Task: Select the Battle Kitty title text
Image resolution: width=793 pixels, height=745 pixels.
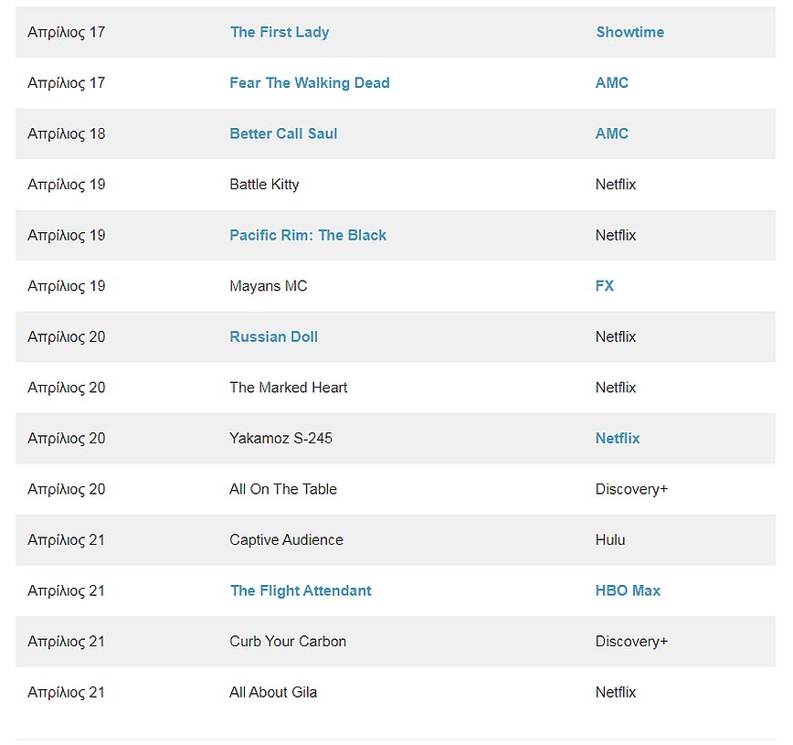Action: [x=264, y=185]
